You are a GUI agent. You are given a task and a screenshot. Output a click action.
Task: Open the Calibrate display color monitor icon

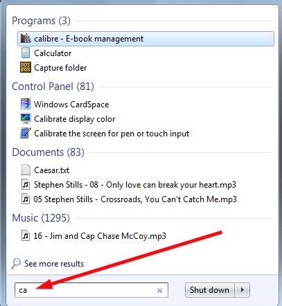[x=26, y=119]
